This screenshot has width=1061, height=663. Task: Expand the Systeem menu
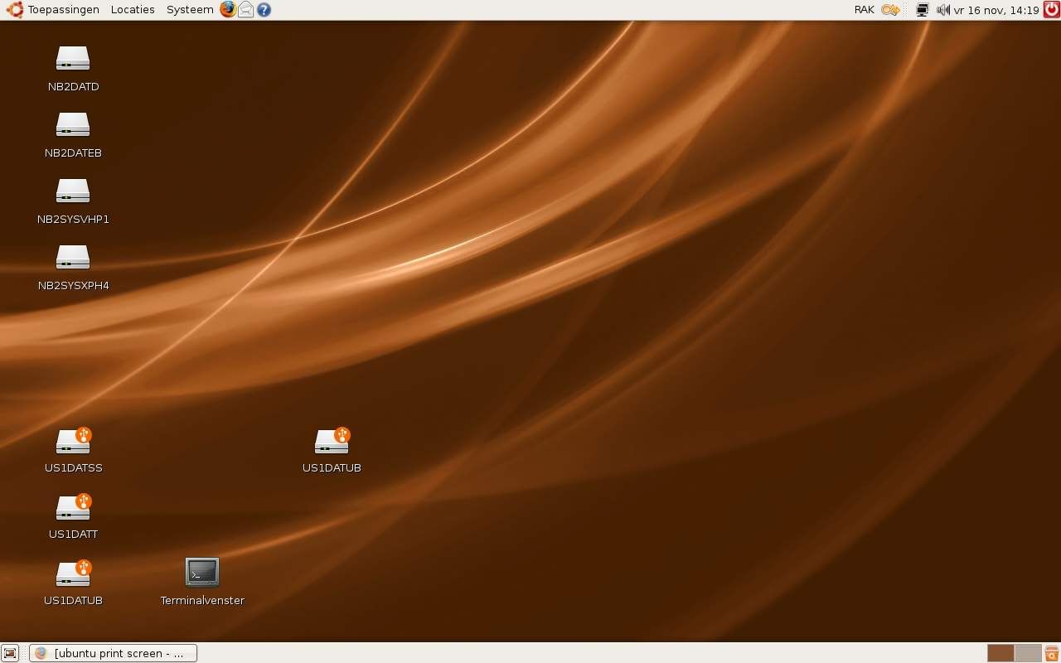[x=190, y=10]
